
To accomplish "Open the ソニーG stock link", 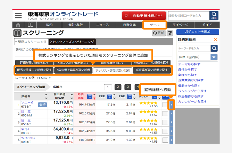I will (x=27, y=103).
